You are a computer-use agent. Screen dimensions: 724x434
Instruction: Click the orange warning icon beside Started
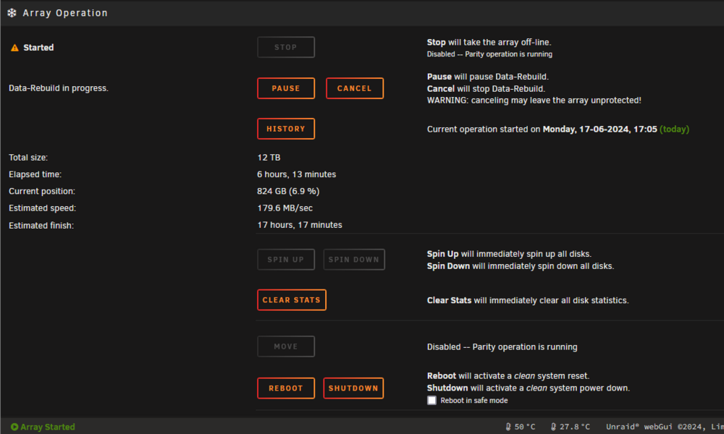[x=14, y=48]
